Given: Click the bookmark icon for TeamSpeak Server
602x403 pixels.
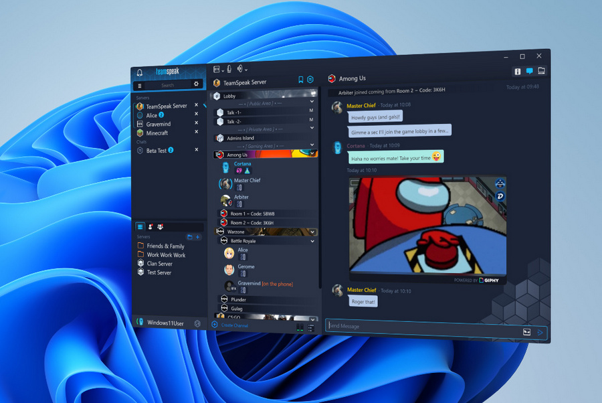Looking at the screenshot, I should pos(301,80).
